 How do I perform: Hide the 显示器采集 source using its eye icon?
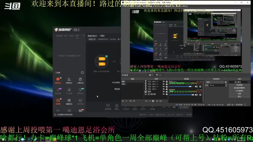pyautogui.click(x=164, y=94)
